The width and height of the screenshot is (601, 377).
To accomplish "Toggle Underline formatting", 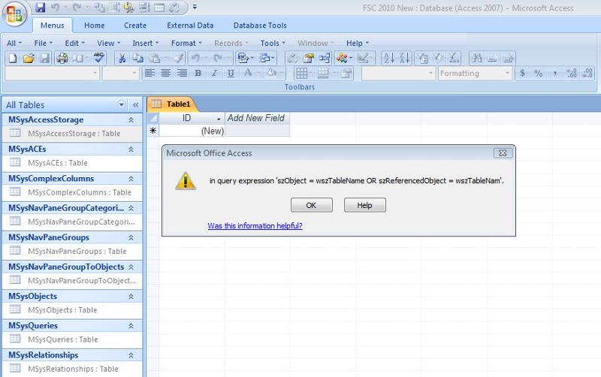I will point(231,73).
